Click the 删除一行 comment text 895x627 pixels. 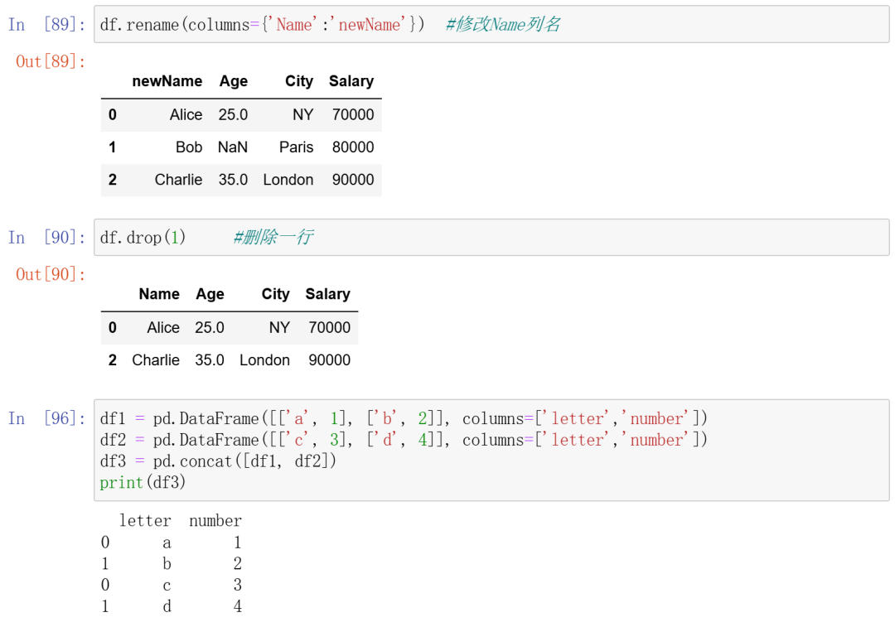pos(273,238)
